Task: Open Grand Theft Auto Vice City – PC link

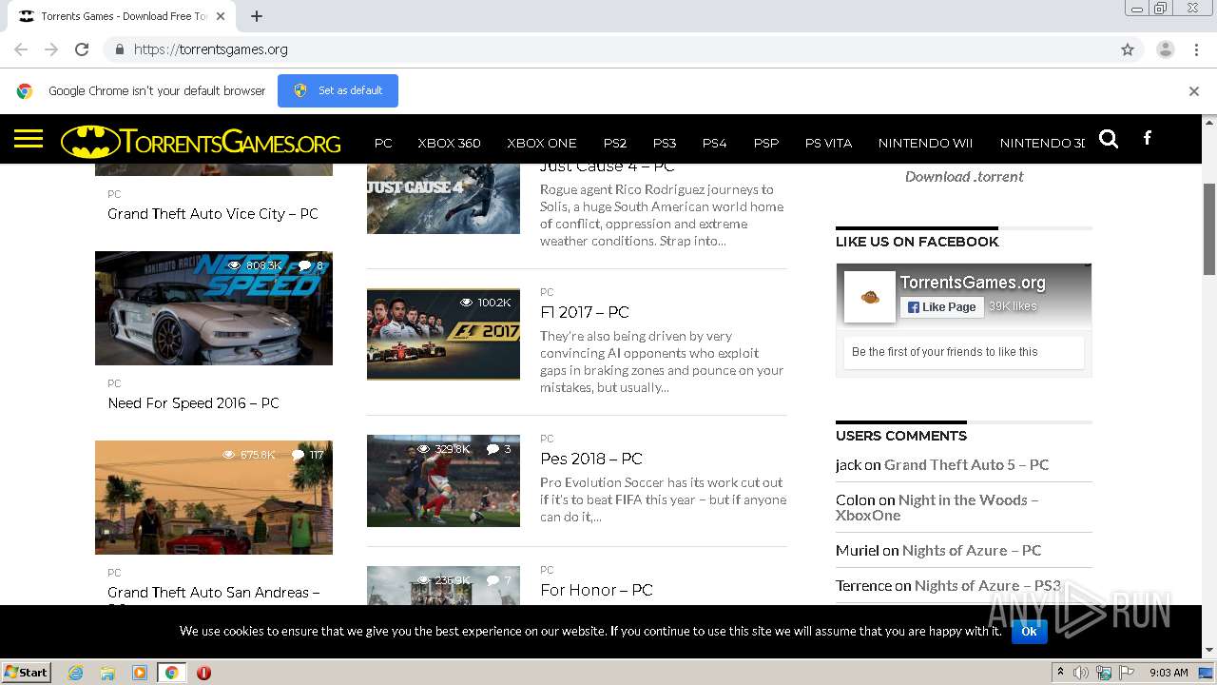Action: [x=213, y=214]
